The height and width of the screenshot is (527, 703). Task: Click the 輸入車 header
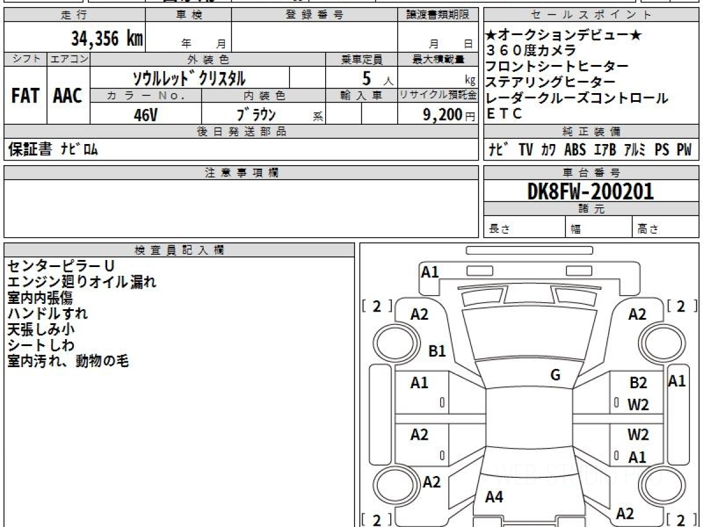point(361,97)
